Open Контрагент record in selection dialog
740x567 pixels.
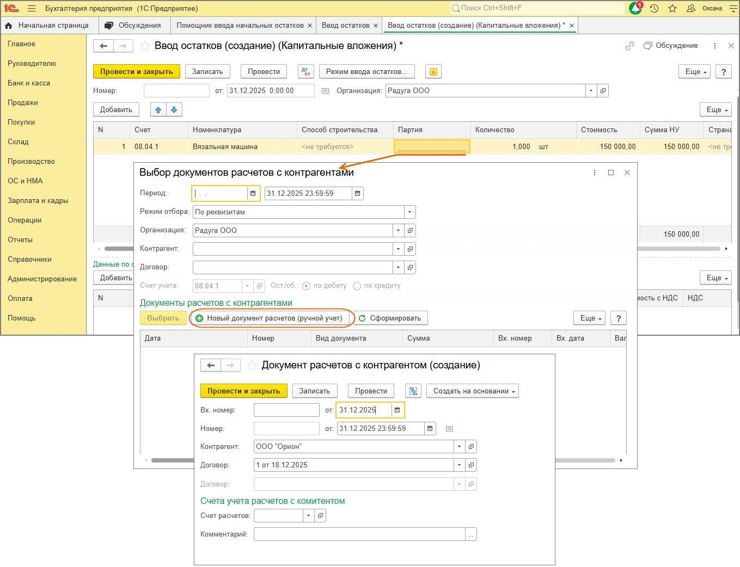pos(411,249)
